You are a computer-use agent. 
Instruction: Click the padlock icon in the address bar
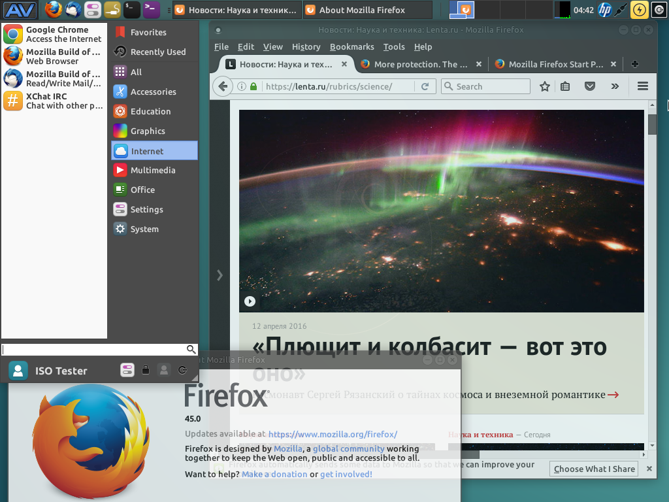click(253, 86)
